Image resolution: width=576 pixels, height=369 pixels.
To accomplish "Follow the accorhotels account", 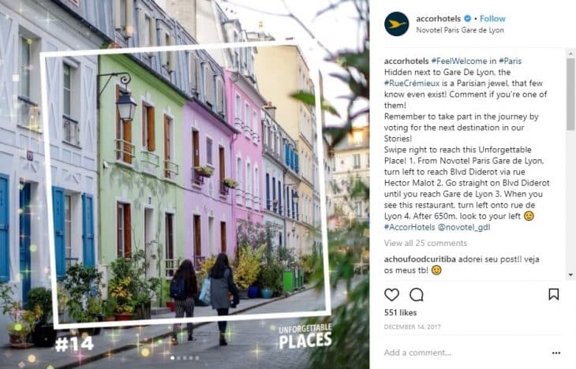I will [x=492, y=18].
